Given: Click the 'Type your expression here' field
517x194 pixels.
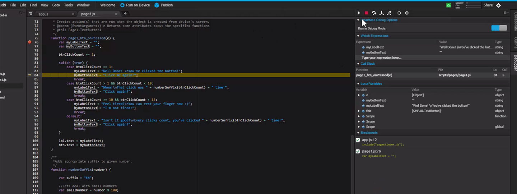Looking at the screenshot, I should [x=382, y=58].
